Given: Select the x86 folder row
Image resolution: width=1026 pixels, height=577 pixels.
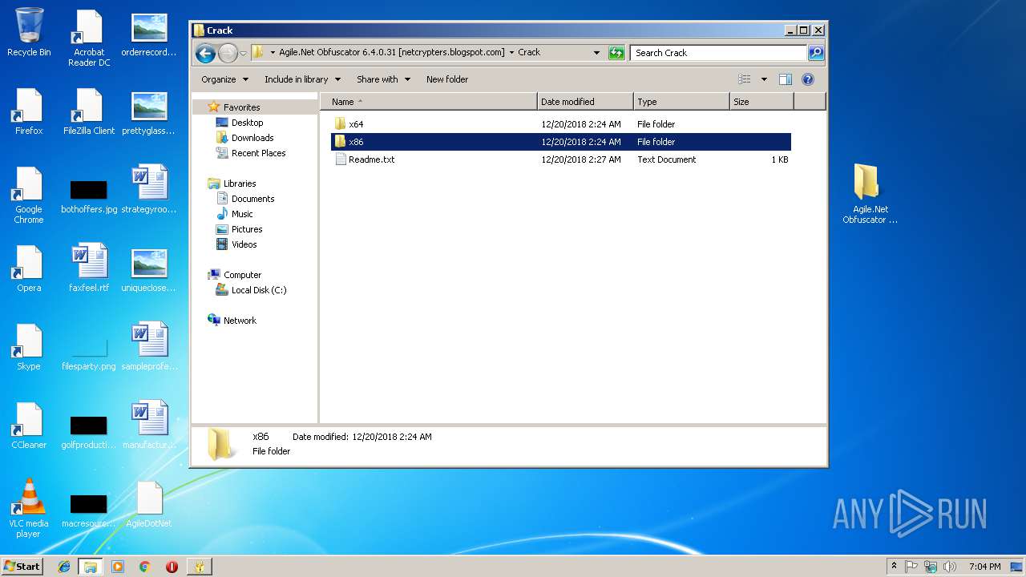Looking at the screenshot, I should coord(561,142).
